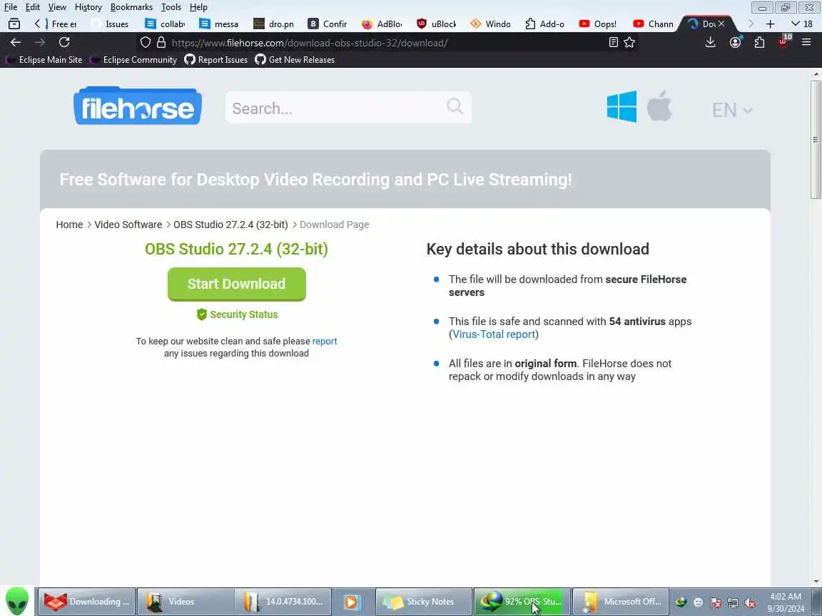Click the alien Start button on taskbar
This screenshot has width=822, height=616.
point(17,601)
